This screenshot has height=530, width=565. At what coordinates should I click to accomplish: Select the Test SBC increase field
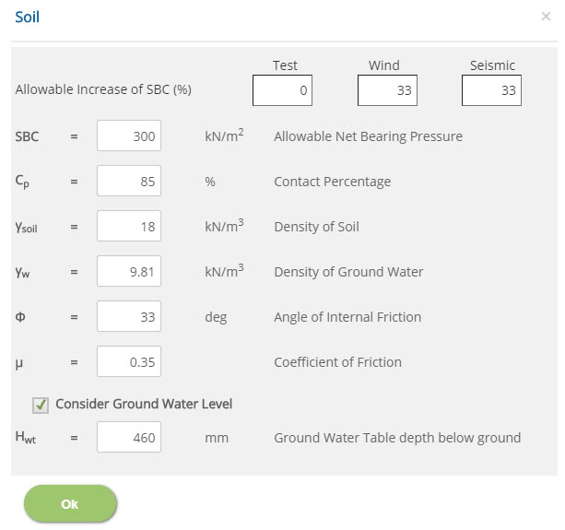pyautogui.click(x=282, y=90)
